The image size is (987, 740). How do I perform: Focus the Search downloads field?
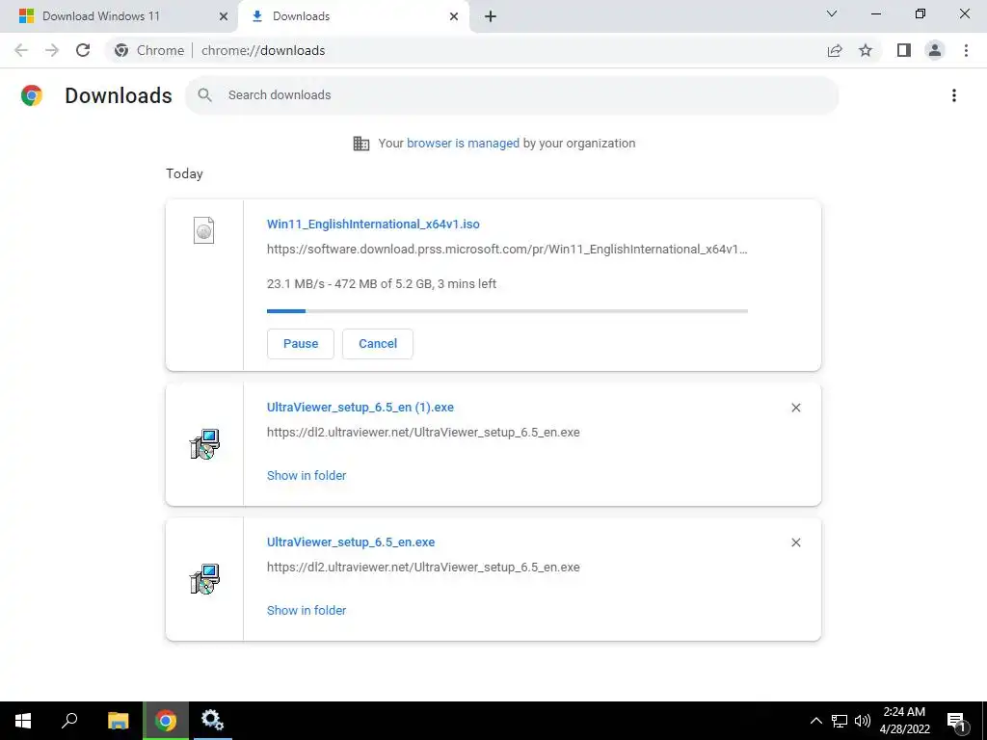tap(512, 95)
